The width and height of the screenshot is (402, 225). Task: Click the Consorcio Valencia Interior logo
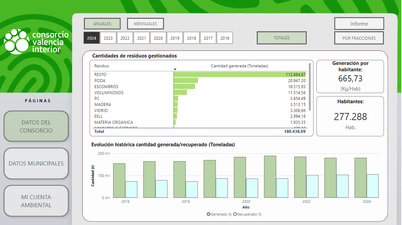pyautogui.click(x=36, y=42)
